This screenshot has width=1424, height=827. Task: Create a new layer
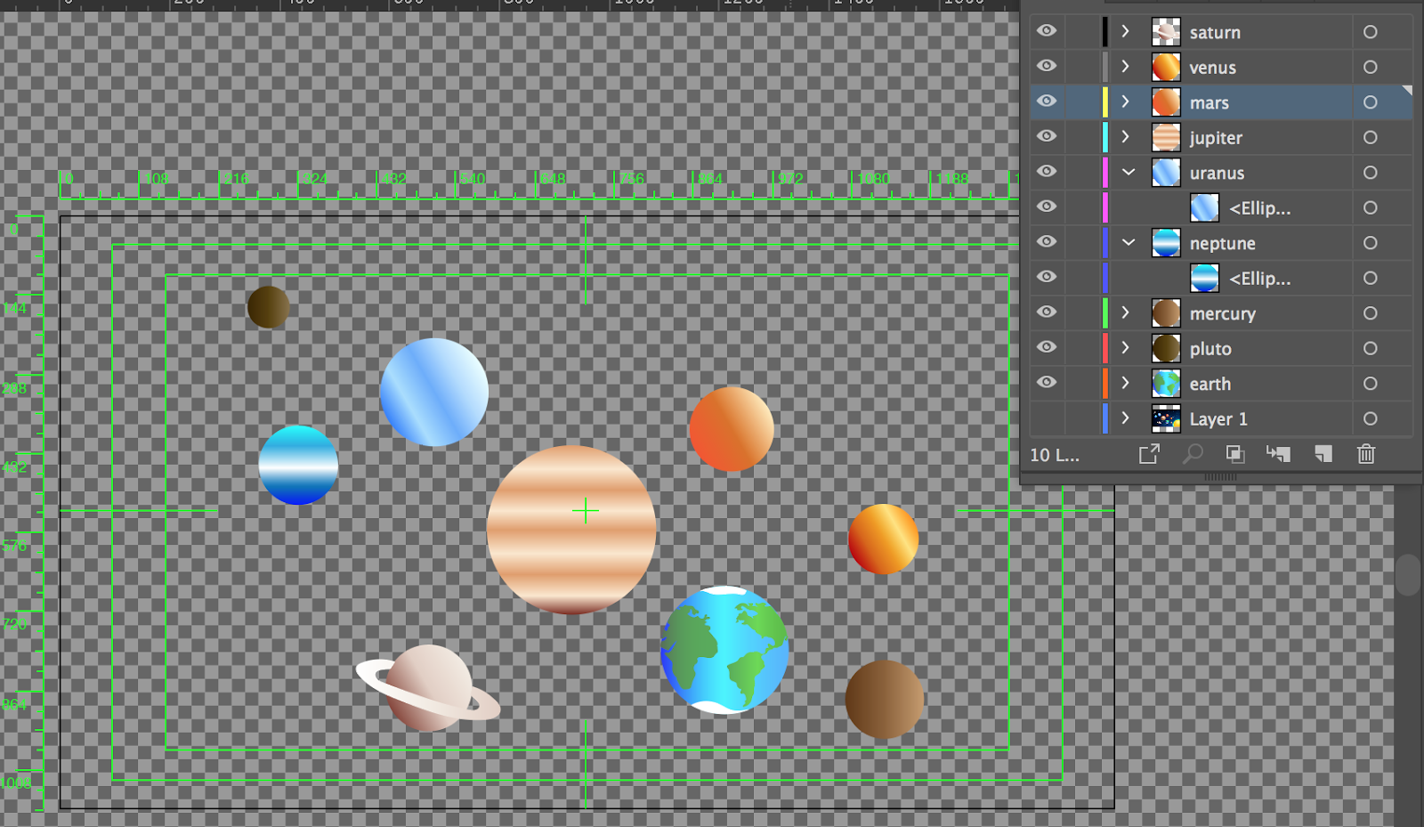click(1322, 454)
